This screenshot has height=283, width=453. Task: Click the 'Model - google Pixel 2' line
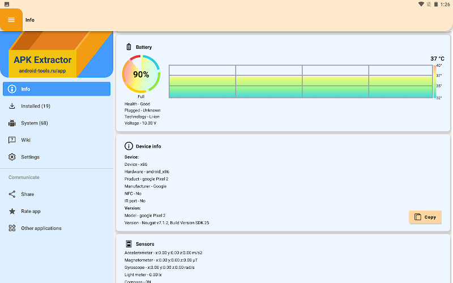coord(145,216)
